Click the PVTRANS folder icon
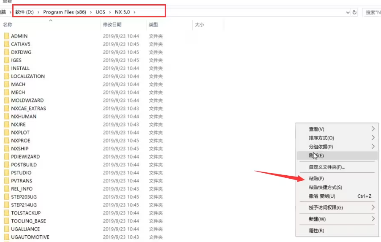 point(7,180)
